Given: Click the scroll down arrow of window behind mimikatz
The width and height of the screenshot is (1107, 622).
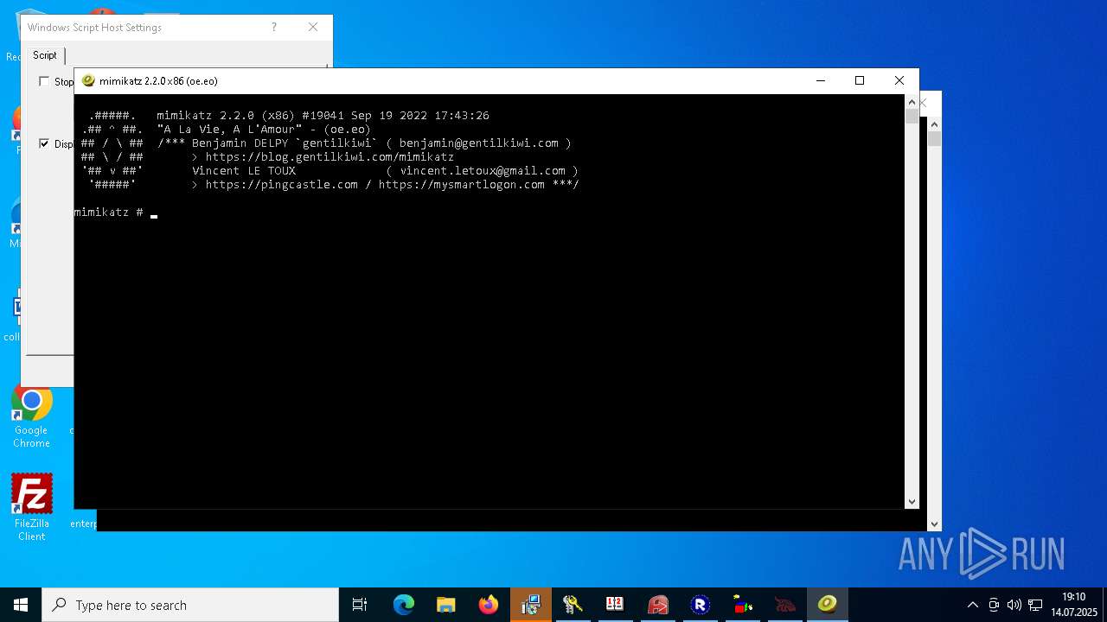Looking at the screenshot, I should click(934, 524).
